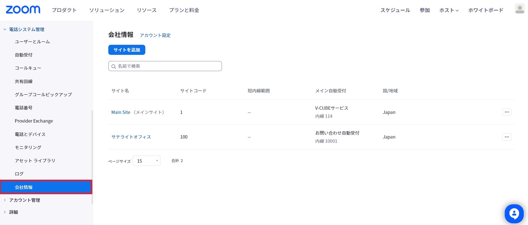Open the Main Site link
This screenshot has width=528, height=225.
tap(121, 112)
